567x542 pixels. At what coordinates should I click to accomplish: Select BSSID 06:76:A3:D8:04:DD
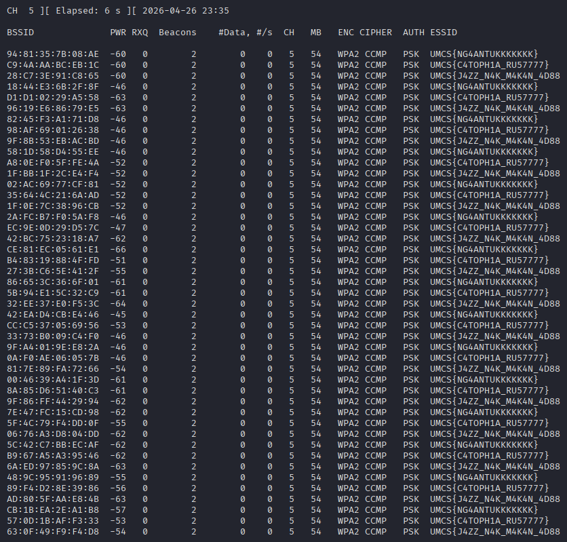pos(53,434)
